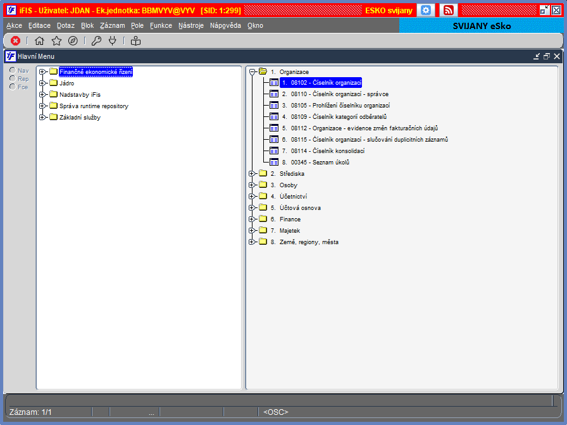Expand the Finančně ekonomické řízení node

[x=42, y=71]
